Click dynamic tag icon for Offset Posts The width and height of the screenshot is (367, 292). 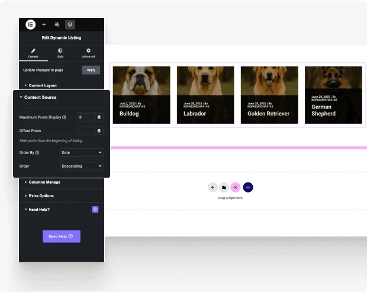[x=99, y=131]
